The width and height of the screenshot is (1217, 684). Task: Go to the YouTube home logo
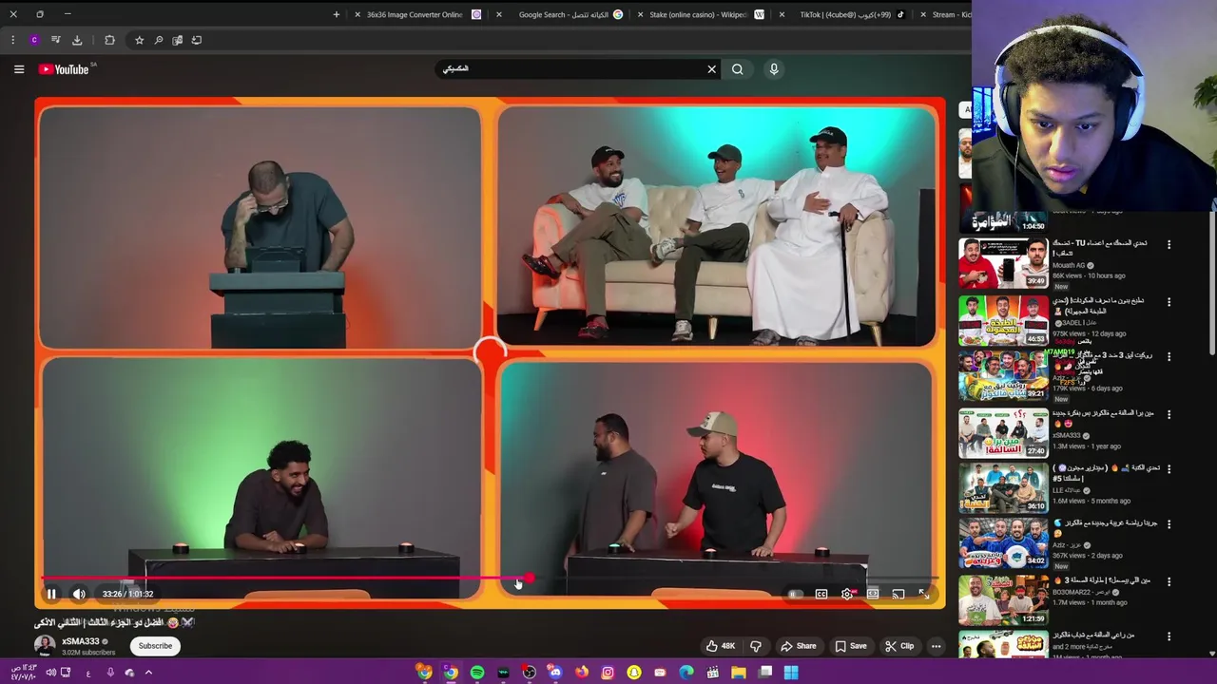pyautogui.click(x=64, y=69)
